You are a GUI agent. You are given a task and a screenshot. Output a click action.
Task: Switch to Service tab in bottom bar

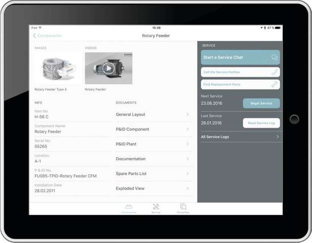pos(156,208)
